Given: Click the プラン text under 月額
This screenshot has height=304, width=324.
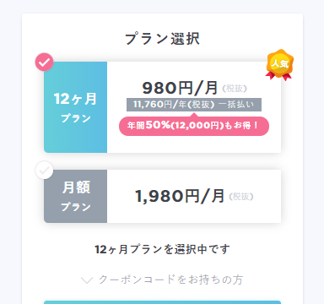Looking at the screenshot, I should point(76,207).
